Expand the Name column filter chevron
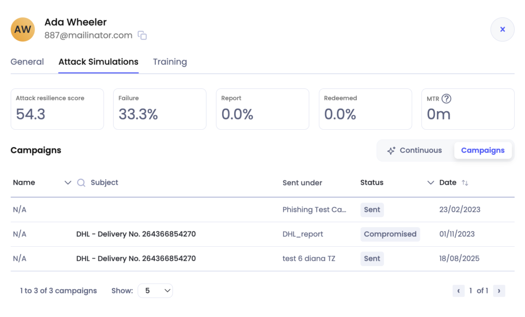525x317 pixels. [68, 183]
